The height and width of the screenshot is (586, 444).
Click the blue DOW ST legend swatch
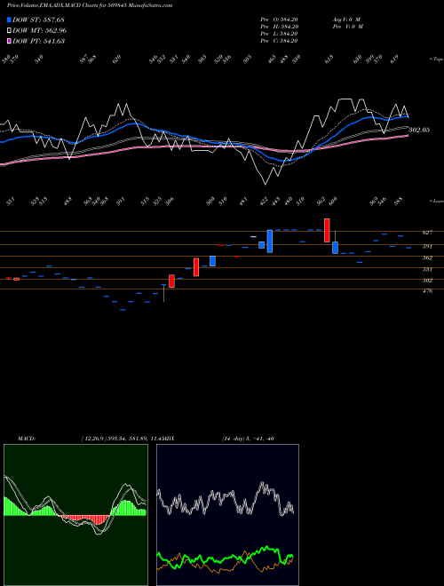coord(9,20)
